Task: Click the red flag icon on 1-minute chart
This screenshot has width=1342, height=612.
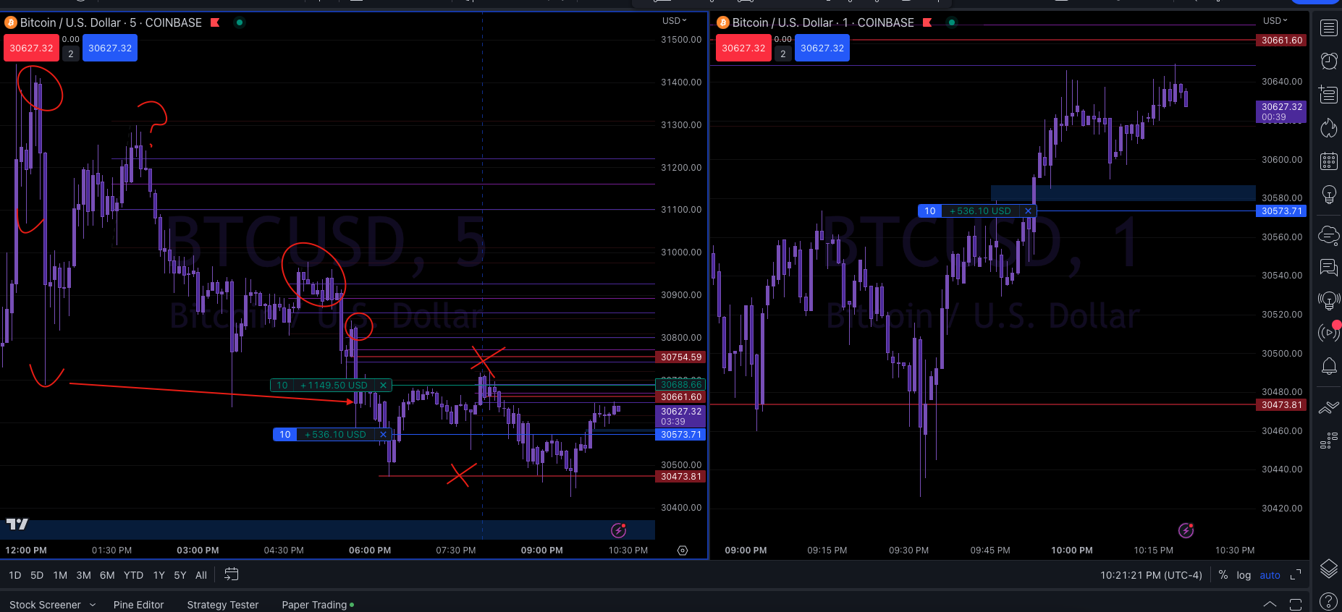Action: 927,22
